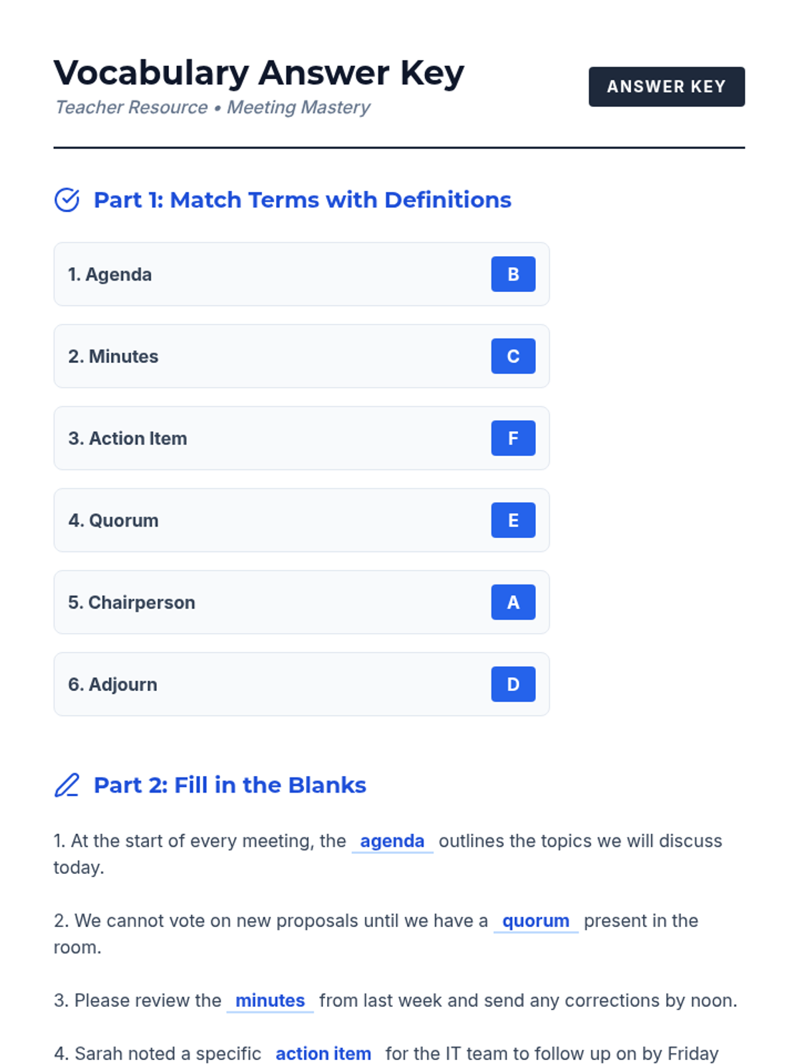Click the F badge on Action Item
Viewport: 798px width, 1064px height.
coord(513,438)
